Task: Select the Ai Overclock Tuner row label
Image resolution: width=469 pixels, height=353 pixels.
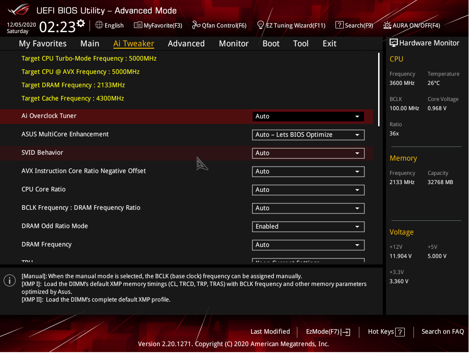Action: point(49,116)
